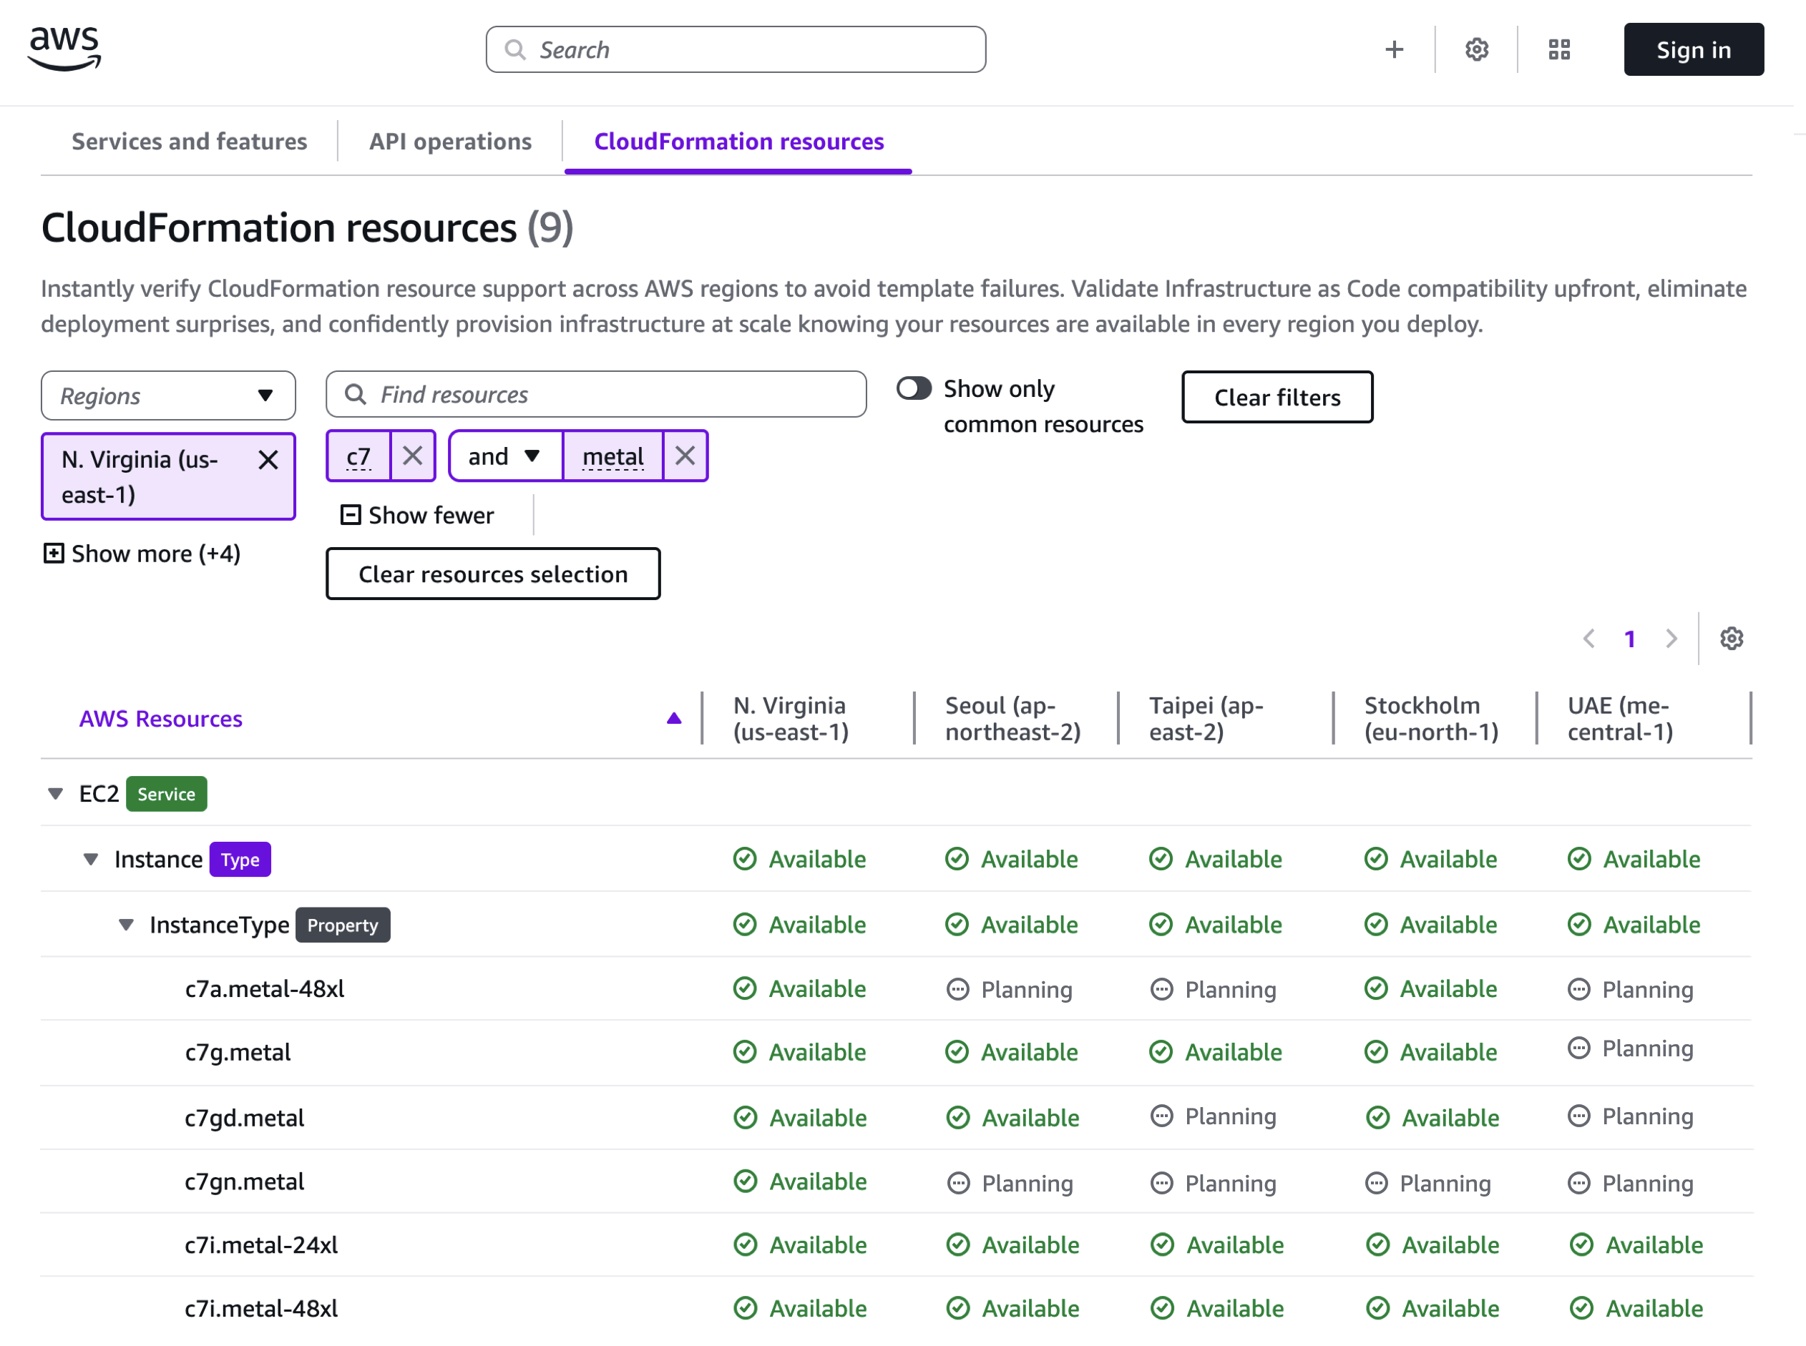This screenshot has width=1806, height=1346.
Task: Open the 'and' operator dropdown
Action: (504, 456)
